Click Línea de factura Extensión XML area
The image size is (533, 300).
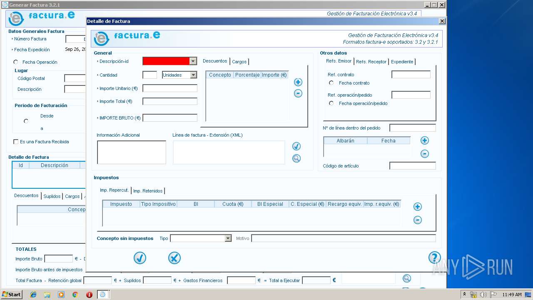click(229, 152)
